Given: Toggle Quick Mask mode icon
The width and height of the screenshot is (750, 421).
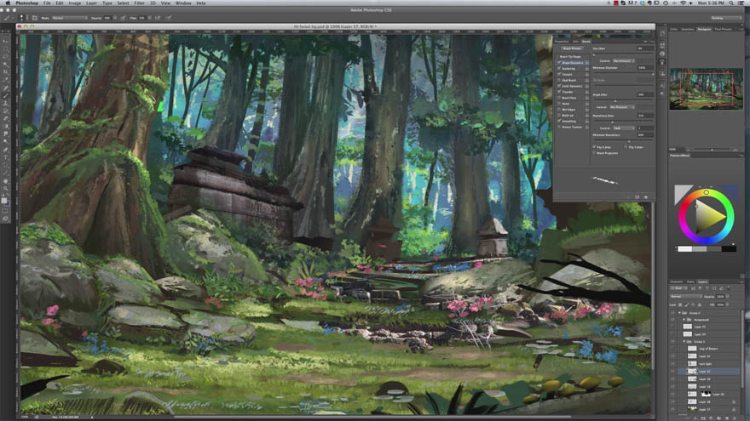Looking at the screenshot, I should point(6,210).
